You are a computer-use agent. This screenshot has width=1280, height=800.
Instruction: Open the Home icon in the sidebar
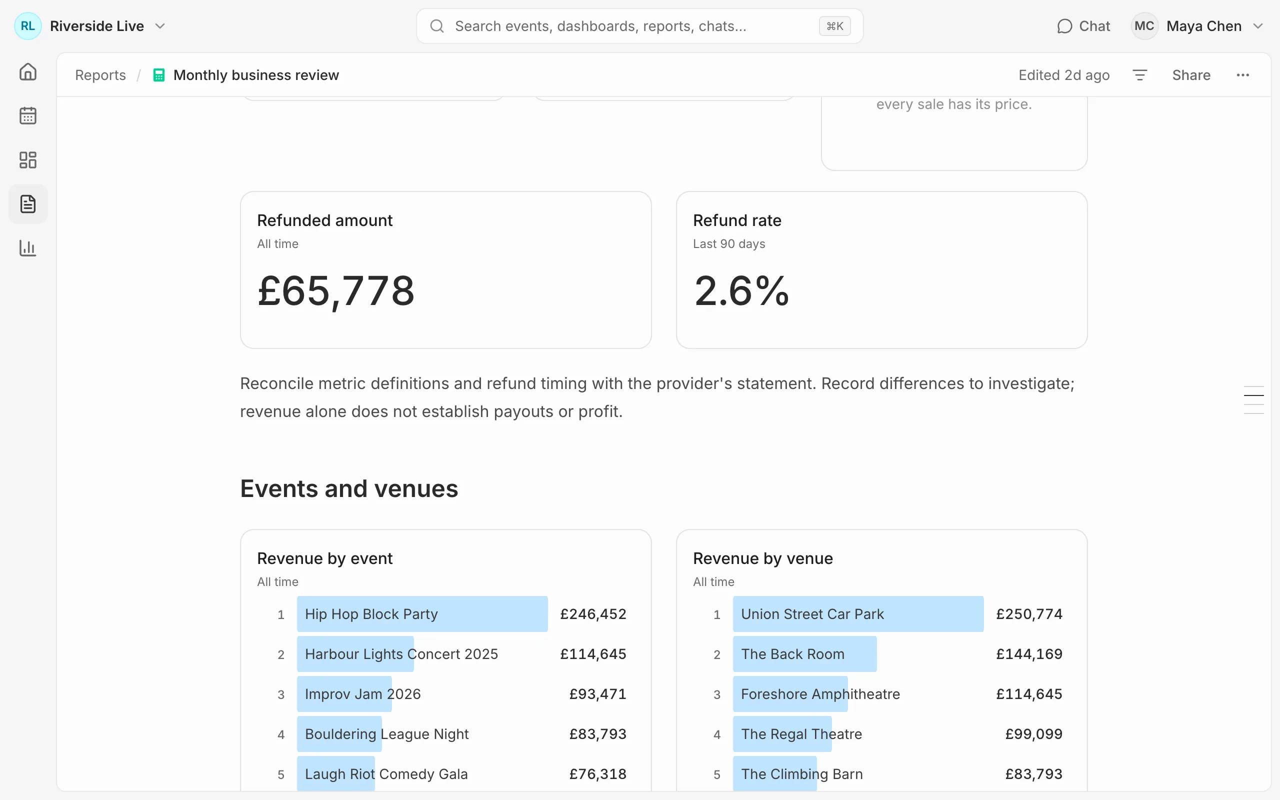[x=27, y=71]
